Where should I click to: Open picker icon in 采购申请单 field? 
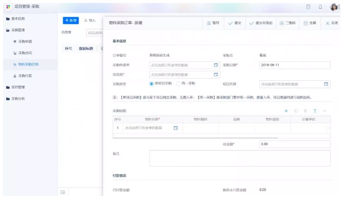pos(216,65)
